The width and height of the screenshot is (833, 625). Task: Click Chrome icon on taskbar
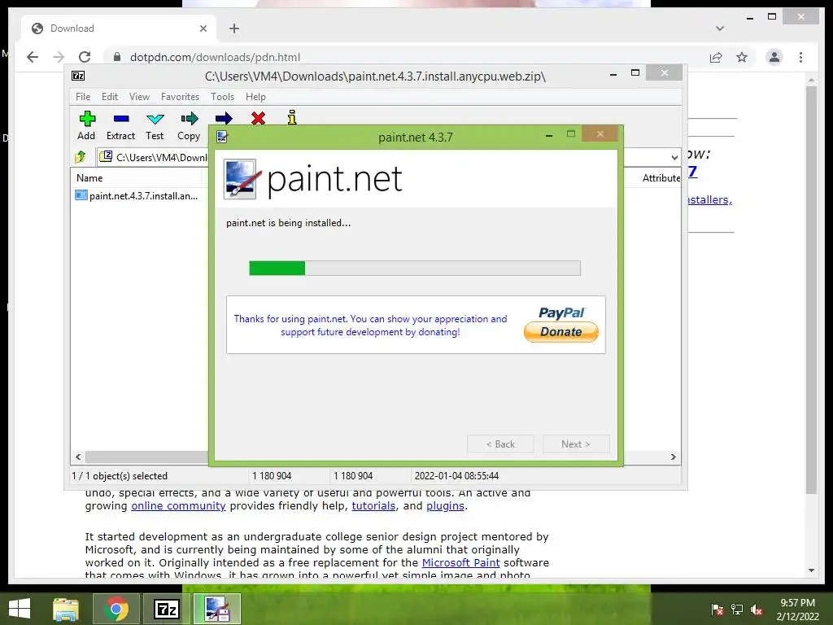tap(116, 609)
